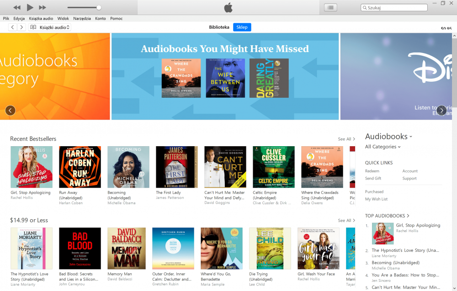Open the Edycja menu
Screen dimensions: 457x291
19,18
